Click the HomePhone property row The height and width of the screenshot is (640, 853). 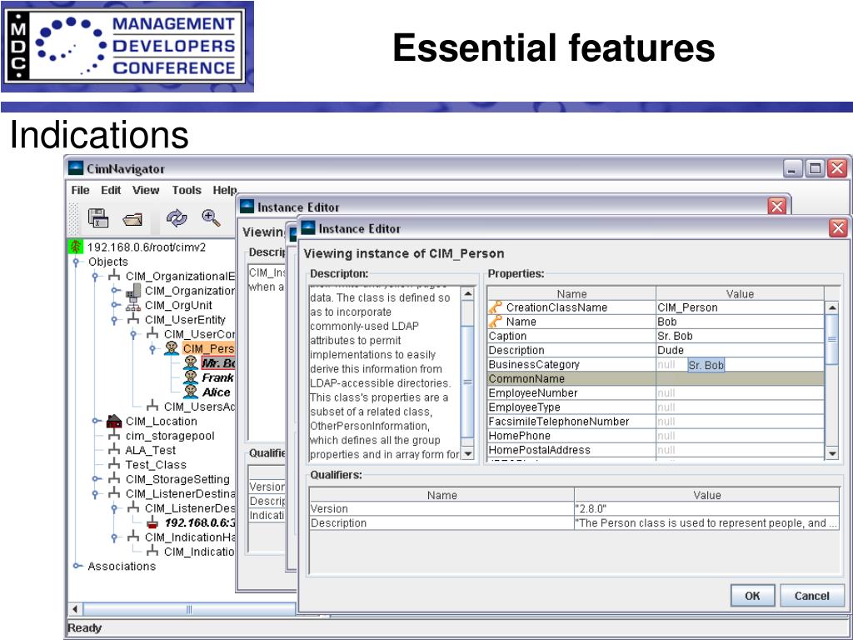(656, 436)
